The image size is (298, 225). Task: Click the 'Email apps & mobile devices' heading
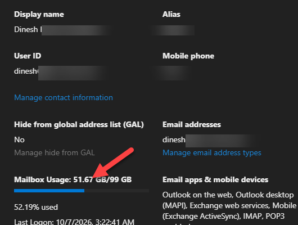pos(215,180)
